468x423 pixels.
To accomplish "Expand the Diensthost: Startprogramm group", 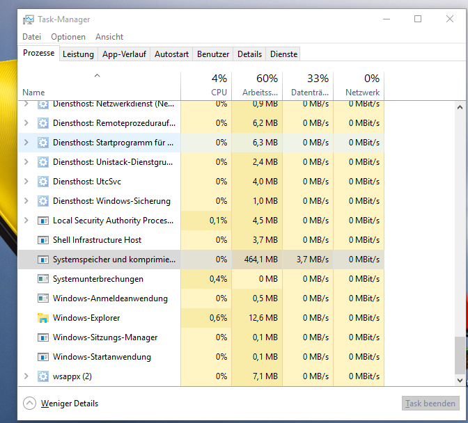I will (26, 143).
